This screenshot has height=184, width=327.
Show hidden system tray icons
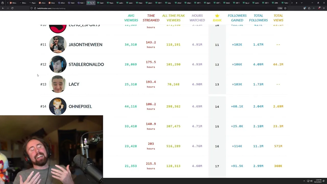(x=304, y=181)
